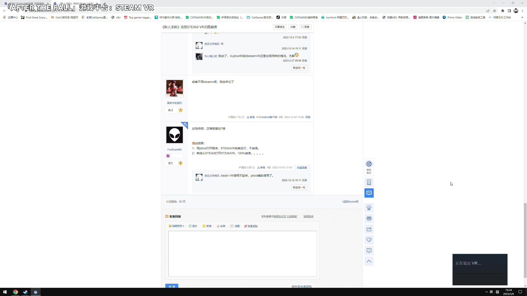Image resolution: width=527 pixels, height=296 pixels.
Task: Click the Chrome extensions puzzle icon
Action: pyautogui.click(x=503, y=11)
